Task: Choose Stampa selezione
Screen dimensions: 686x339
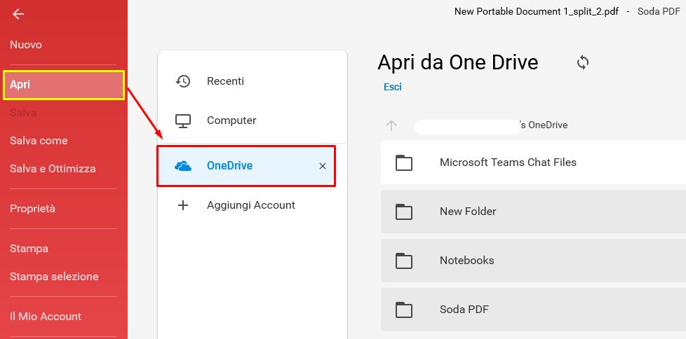Action: tap(54, 277)
